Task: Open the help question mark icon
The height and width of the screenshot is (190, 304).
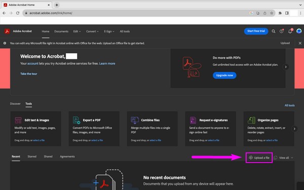Action: pyautogui.click(x=282, y=31)
